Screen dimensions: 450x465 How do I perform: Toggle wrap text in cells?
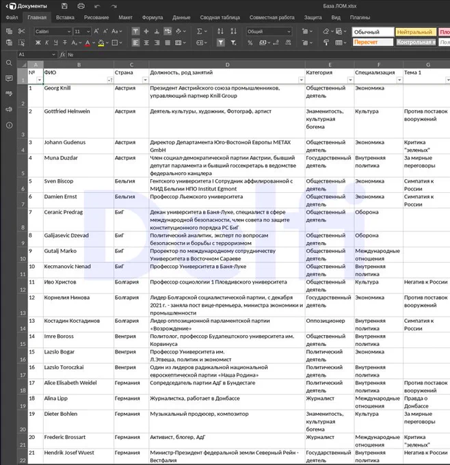(x=168, y=31)
